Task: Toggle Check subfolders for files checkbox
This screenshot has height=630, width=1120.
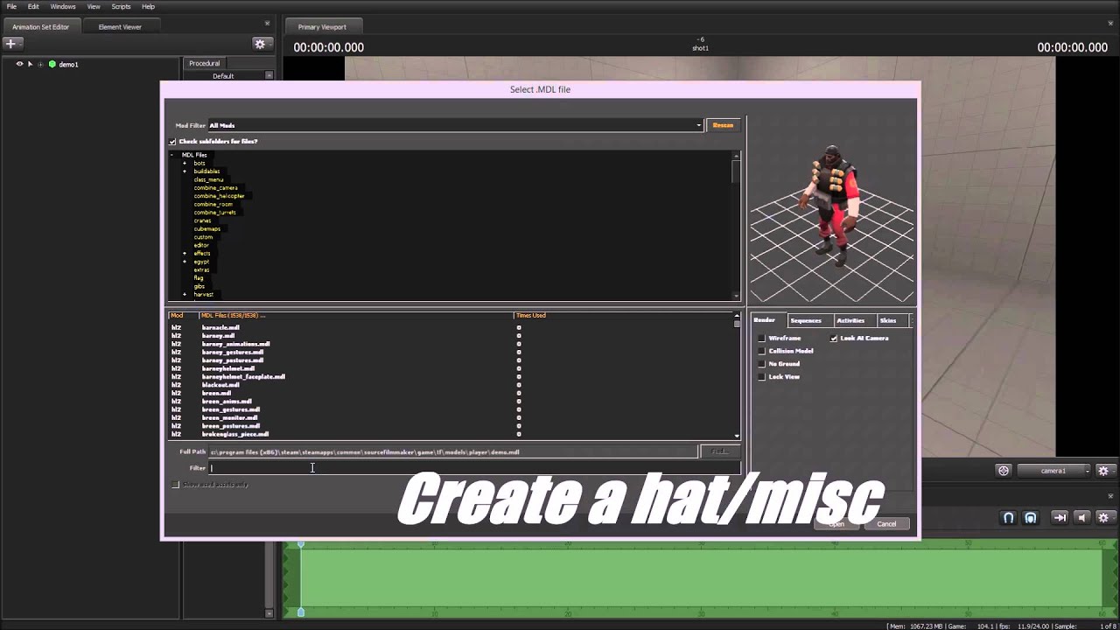Action: coord(172,142)
